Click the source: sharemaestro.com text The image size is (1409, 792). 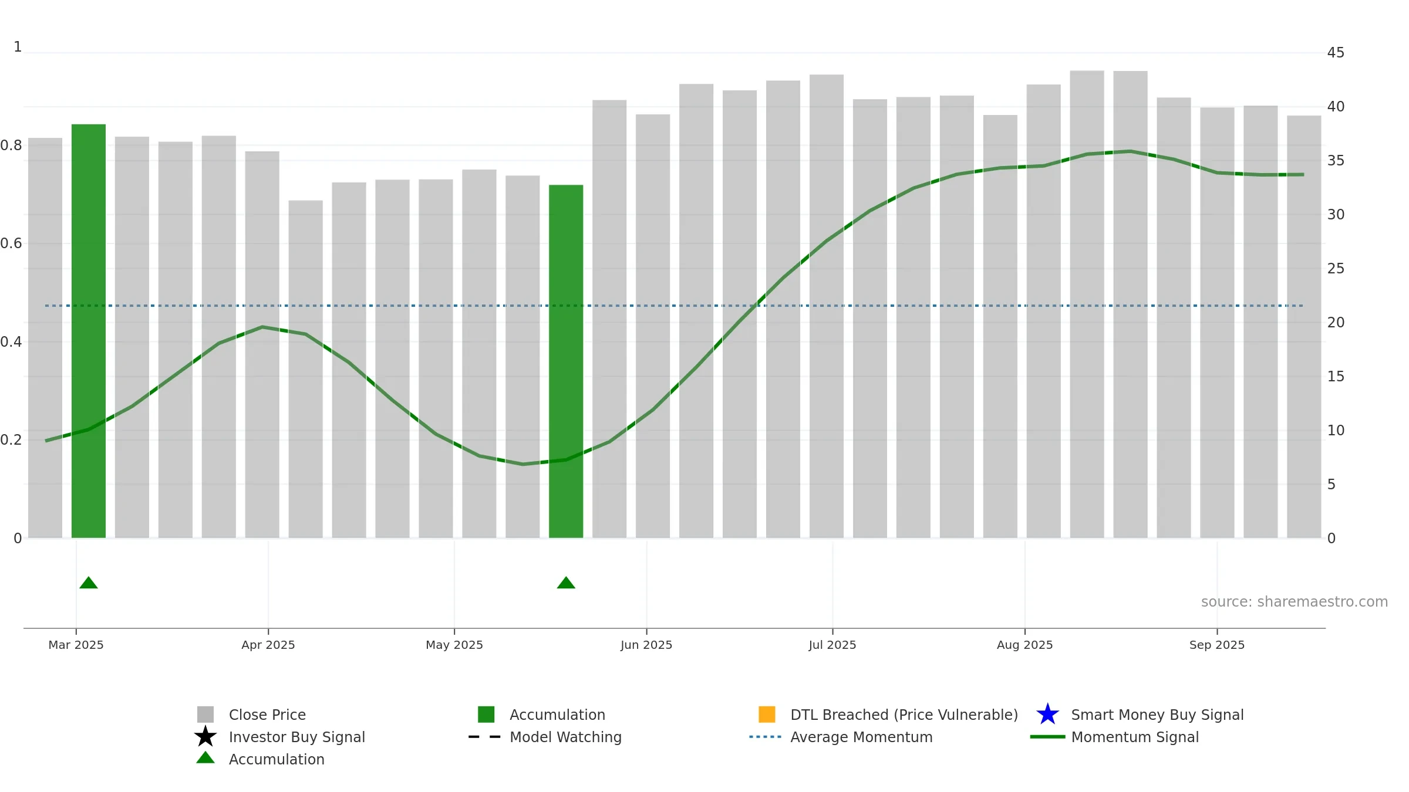(x=1295, y=602)
